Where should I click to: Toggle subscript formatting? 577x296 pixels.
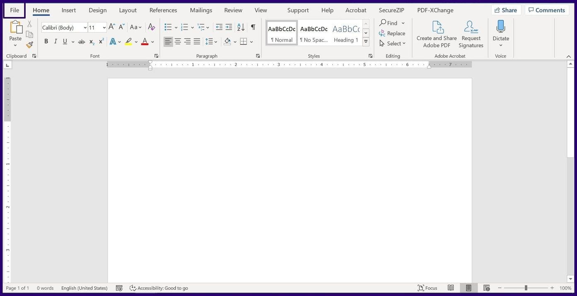tap(92, 42)
